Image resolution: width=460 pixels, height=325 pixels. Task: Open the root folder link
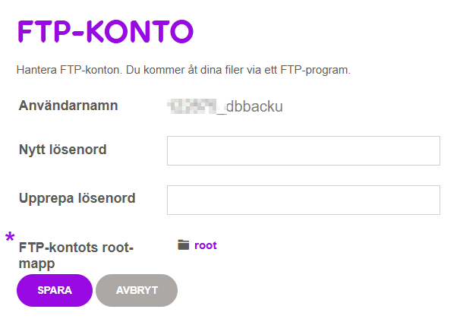[x=206, y=245]
